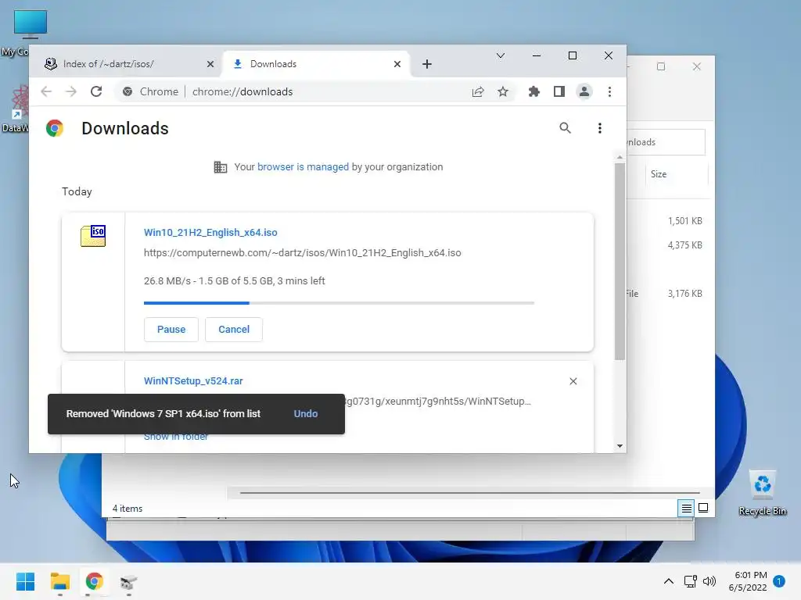801x600 pixels.
Task: Select the Downloads tab
Action: [x=316, y=64]
